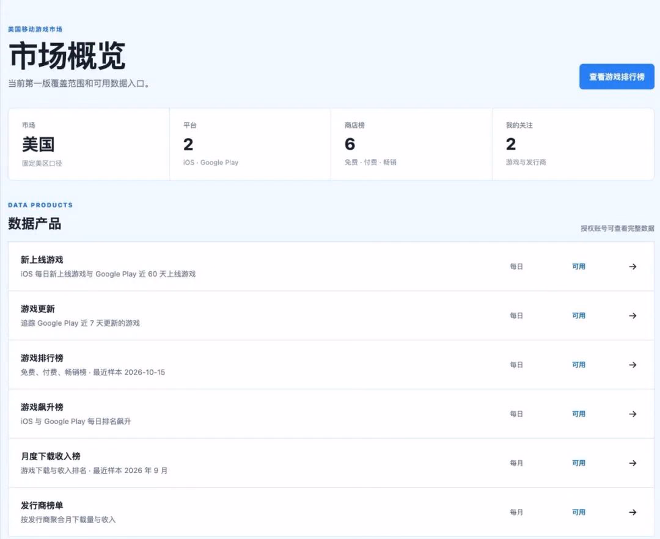Click the 固定美区口径 caption
The height and width of the screenshot is (539, 660).
[x=42, y=163]
